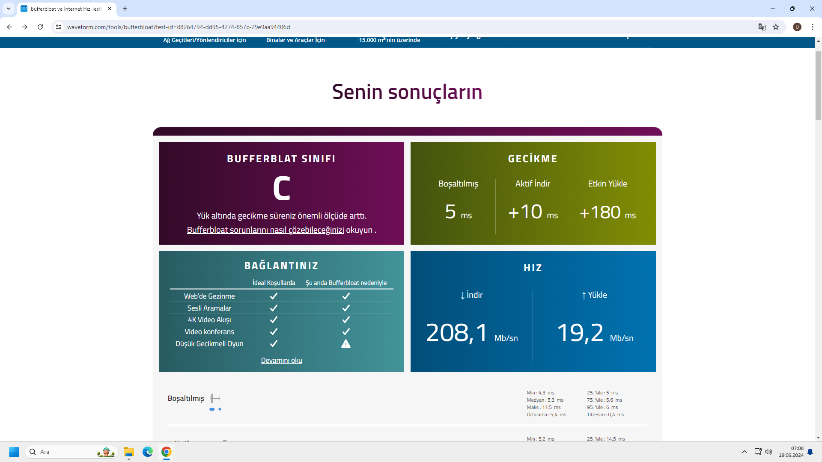Reload the page
Image resolution: width=822 pixels, height=462 pixels.
pos(40,27)
